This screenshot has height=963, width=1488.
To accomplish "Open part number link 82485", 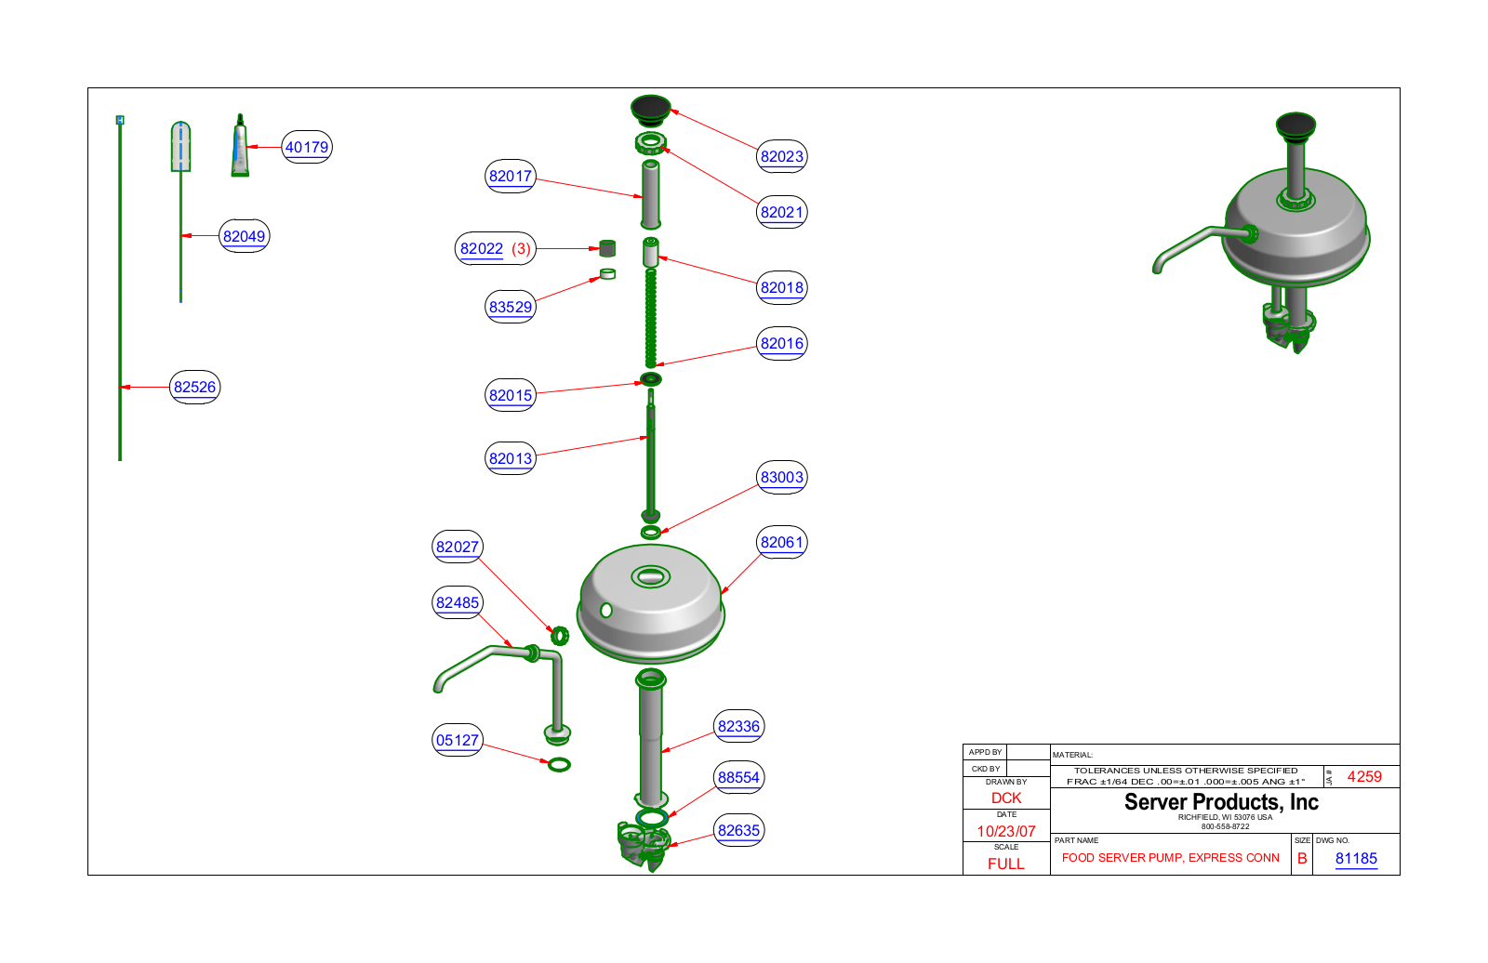I will 458,602.
